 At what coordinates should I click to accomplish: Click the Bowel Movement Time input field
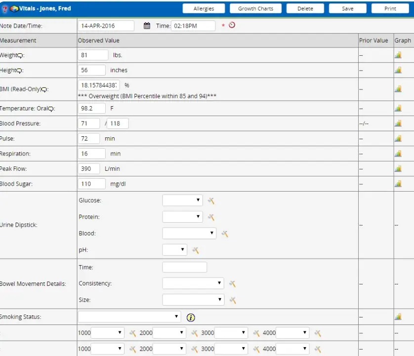pos(185,267)
